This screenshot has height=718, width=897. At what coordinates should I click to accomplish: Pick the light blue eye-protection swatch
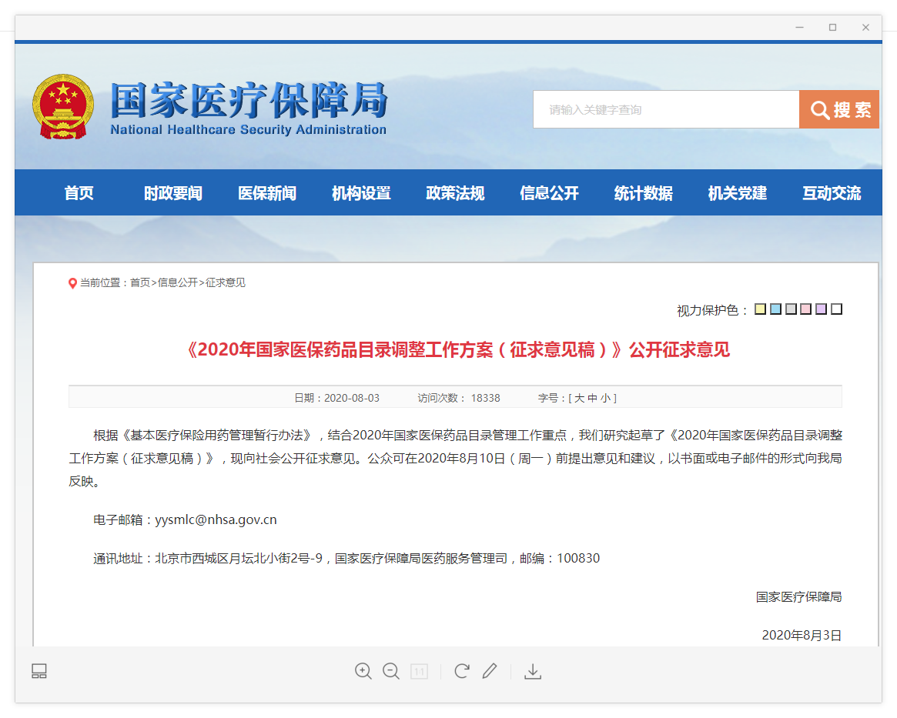pyautogui.click(x=775, y=309)
